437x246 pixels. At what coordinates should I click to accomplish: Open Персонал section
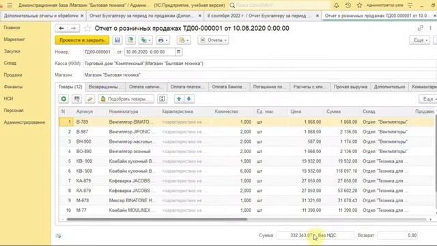(14, 111)
